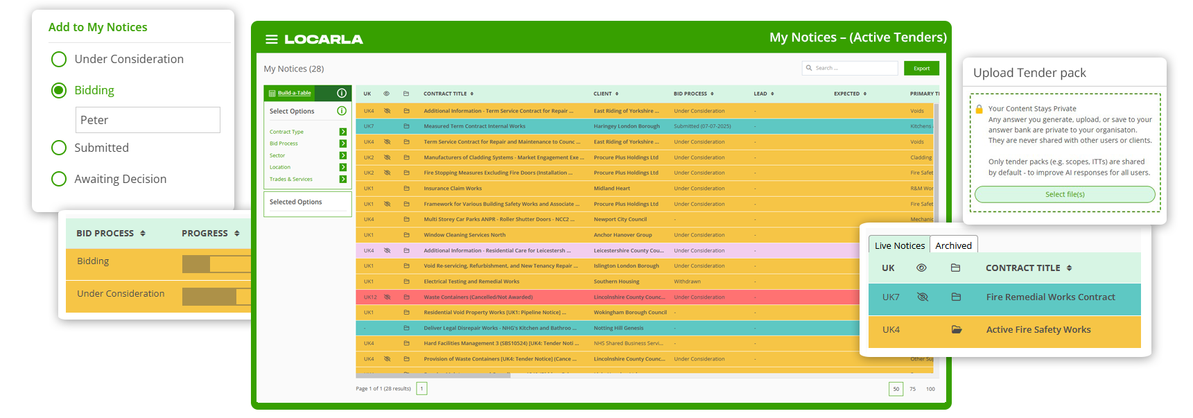Expand the Contract Type filter arrow
Viewport: 1193px width, 418px height.
pos(342,132)
